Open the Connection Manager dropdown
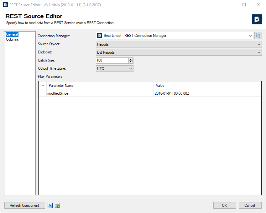266x213 pixels. pyautogui.click(x=251, y=36)
